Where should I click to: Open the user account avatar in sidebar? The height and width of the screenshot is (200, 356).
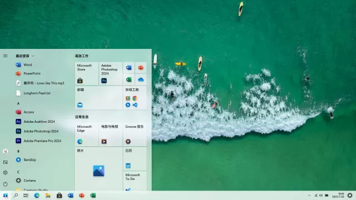[5, 151]
